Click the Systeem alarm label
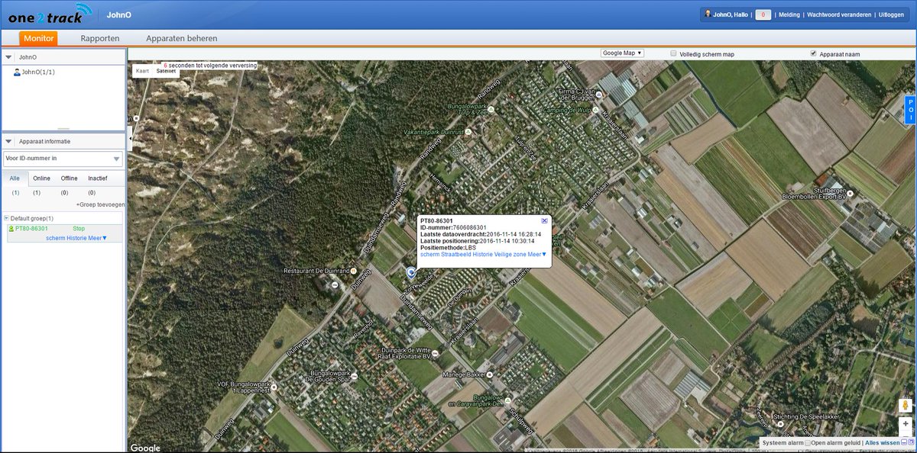This screenshot has height=453, width=917. coord(783,442)
